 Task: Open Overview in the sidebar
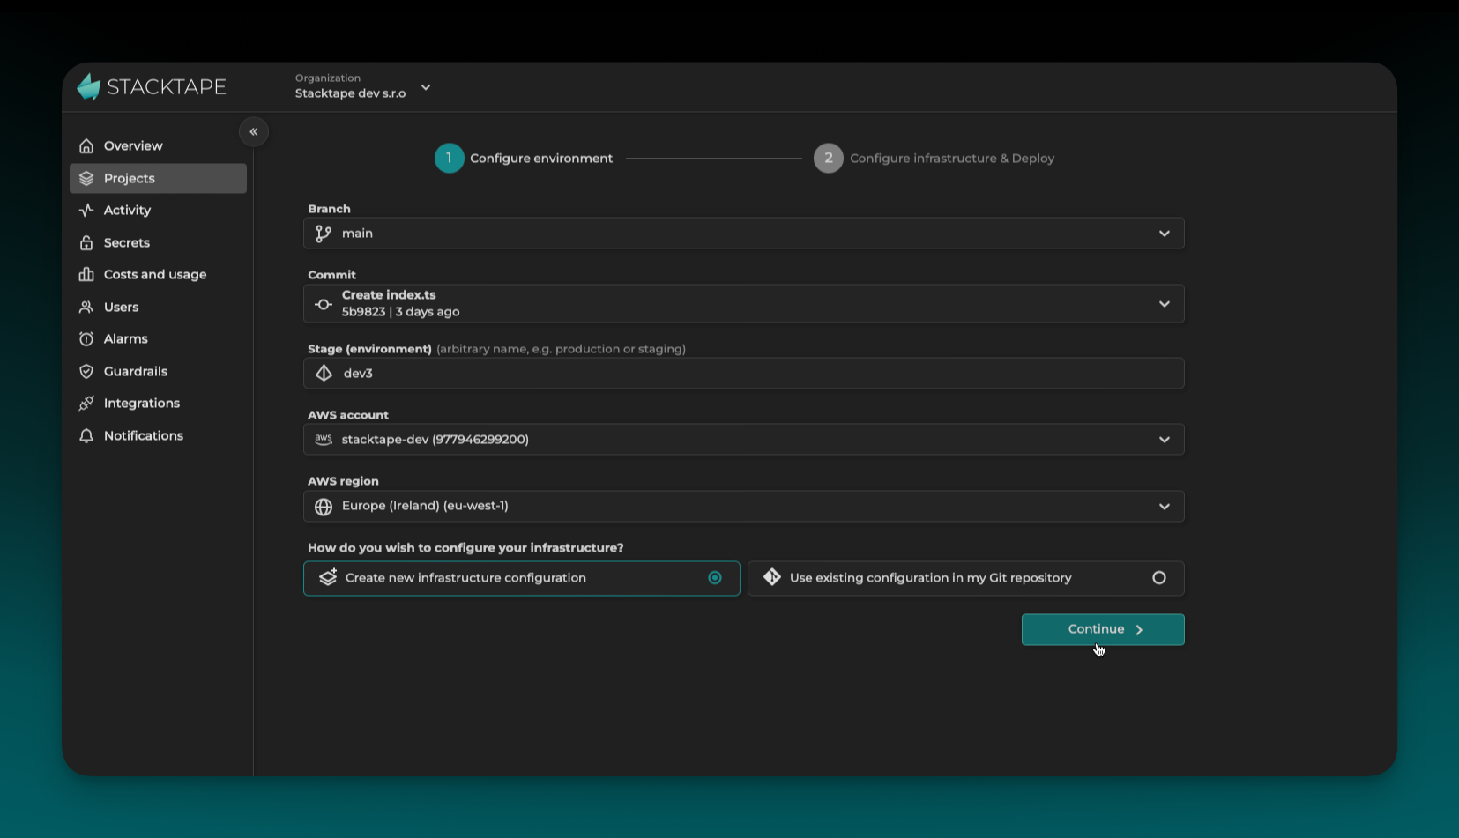tap(158, 146)
